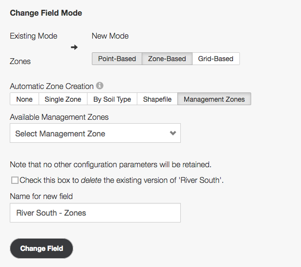301x267 pixels.
Task: Click the existing mode 'Zones' text
Action: pyautogui.click(x=20, y=62)
